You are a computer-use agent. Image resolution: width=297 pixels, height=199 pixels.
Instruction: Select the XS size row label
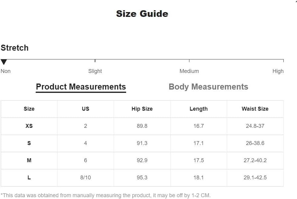(x=29, y=126)
